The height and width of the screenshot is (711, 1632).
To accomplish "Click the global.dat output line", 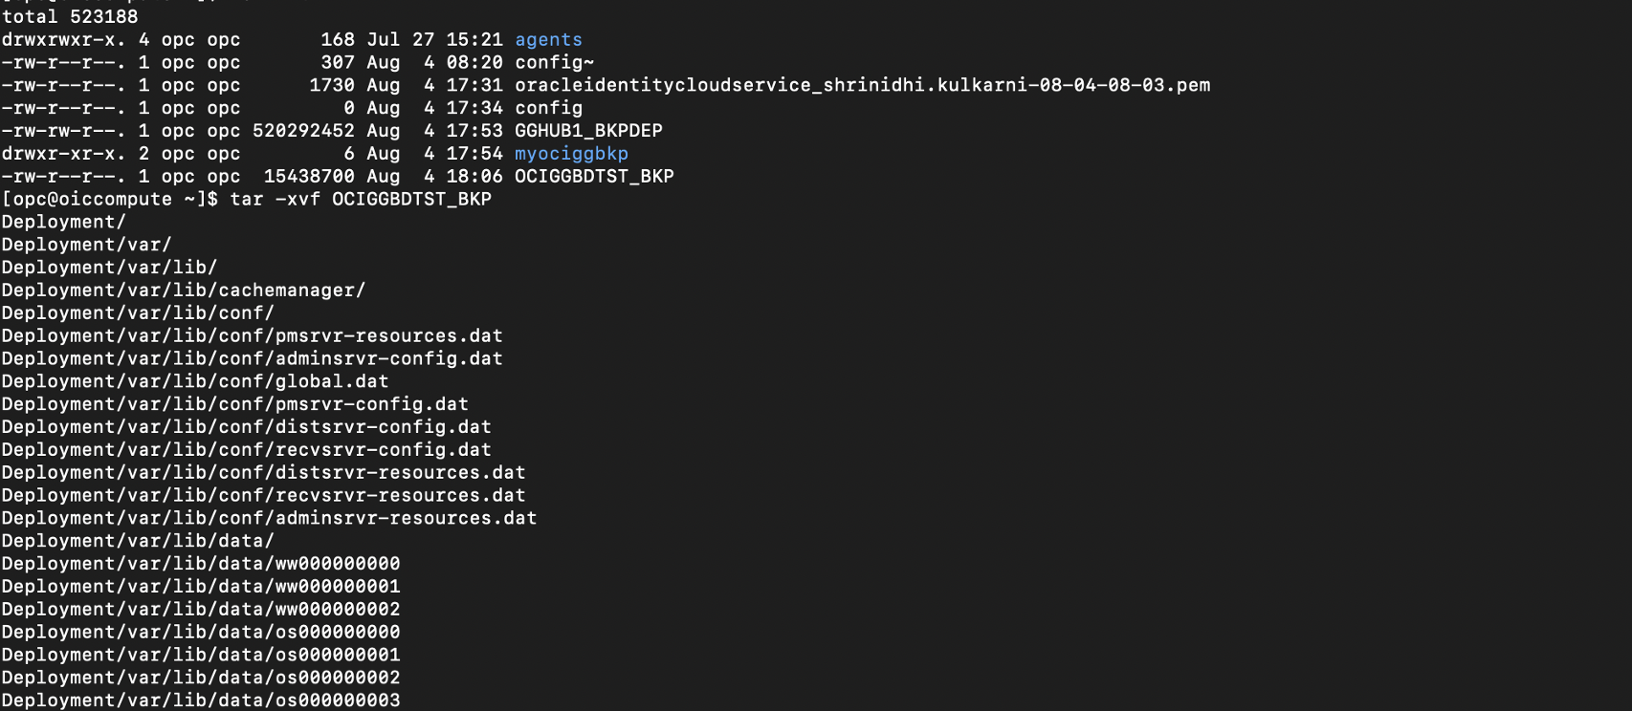I will point(195,381).
